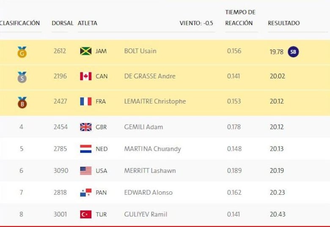Click the bronze medal icon
This screenshot has height=227, width=330.
click(22, 102)
